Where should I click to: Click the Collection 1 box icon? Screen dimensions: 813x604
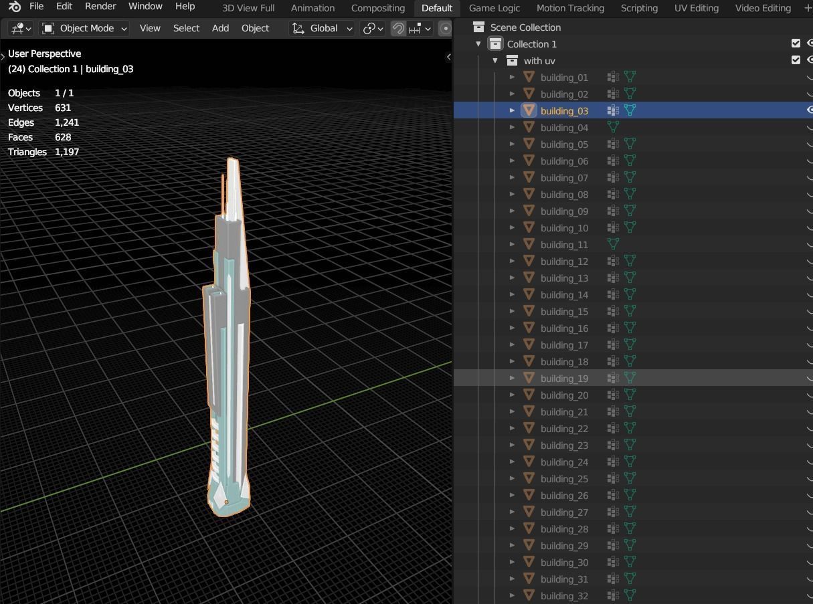tap(495, 44)
